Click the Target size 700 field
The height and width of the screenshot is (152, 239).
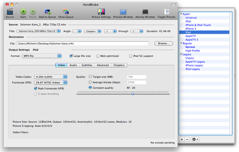pos(137,77)
